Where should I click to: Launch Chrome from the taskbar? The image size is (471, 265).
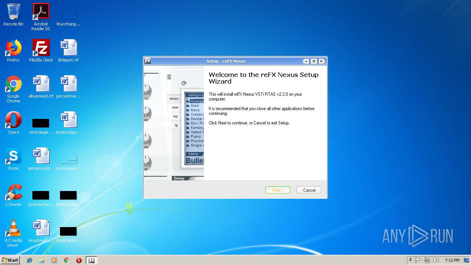point(66,260)
